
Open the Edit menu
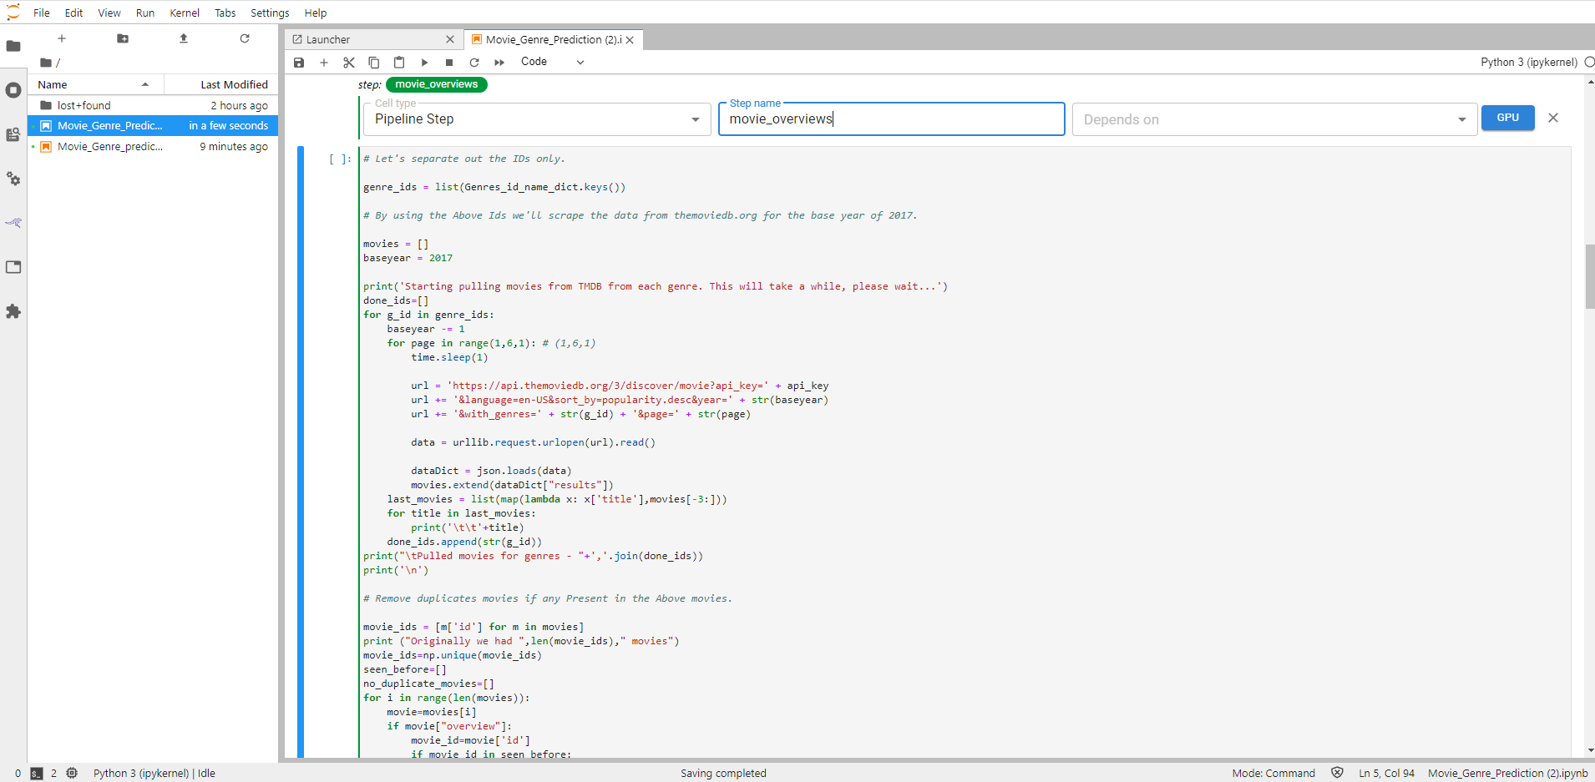(73, 13)
